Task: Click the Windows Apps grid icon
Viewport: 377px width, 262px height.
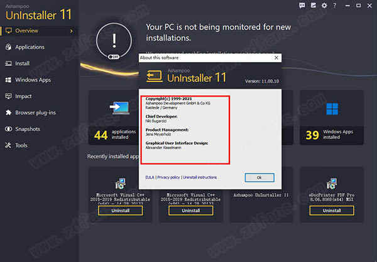Action: tap(8, 80)
